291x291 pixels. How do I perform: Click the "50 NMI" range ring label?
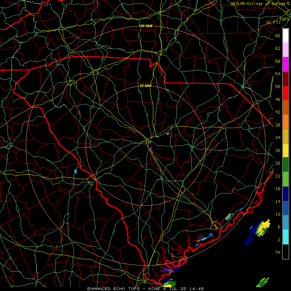click(x=145, y=86)
